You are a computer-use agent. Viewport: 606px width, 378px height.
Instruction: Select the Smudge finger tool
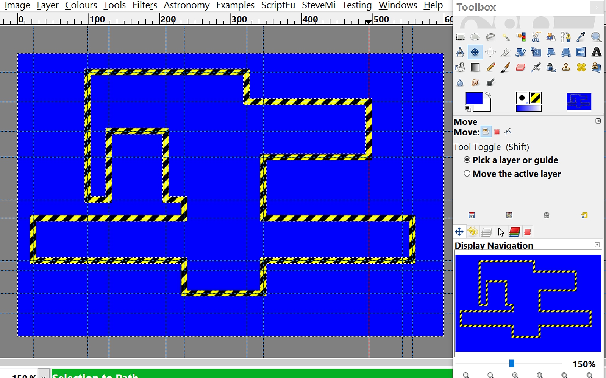pos(475,82)
